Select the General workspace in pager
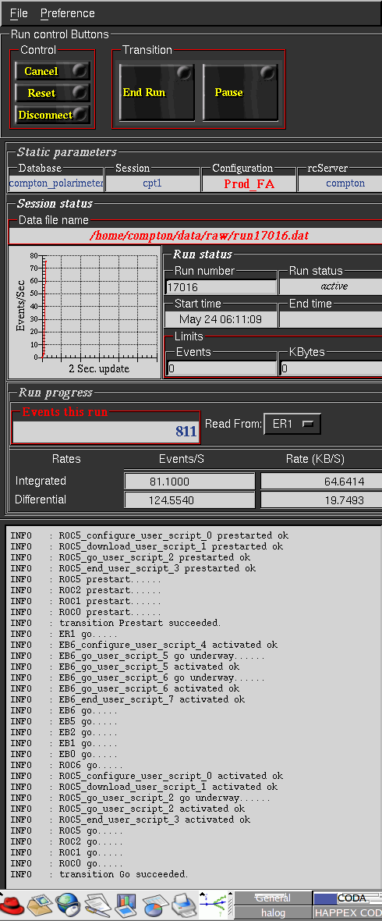 [273, 898]
